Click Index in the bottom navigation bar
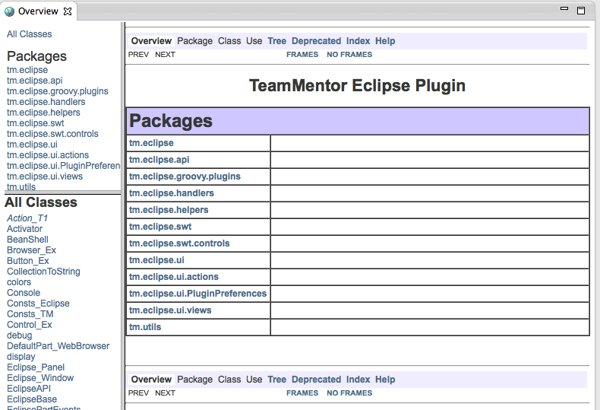This screenshot has width=600, height=410. pos(358,380)
